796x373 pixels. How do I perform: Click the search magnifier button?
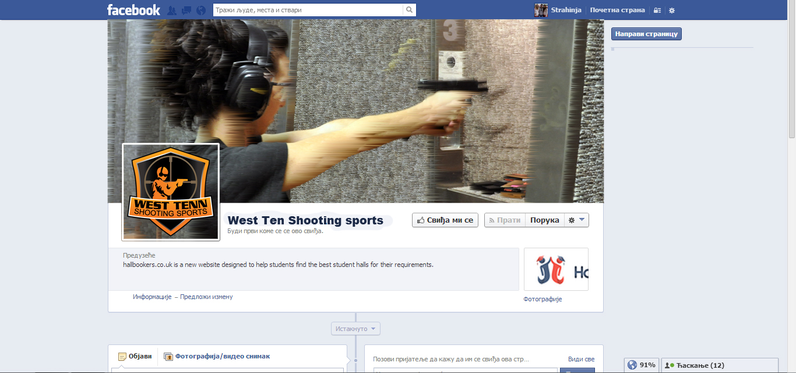pyautogui.click(x=410, y=10)
